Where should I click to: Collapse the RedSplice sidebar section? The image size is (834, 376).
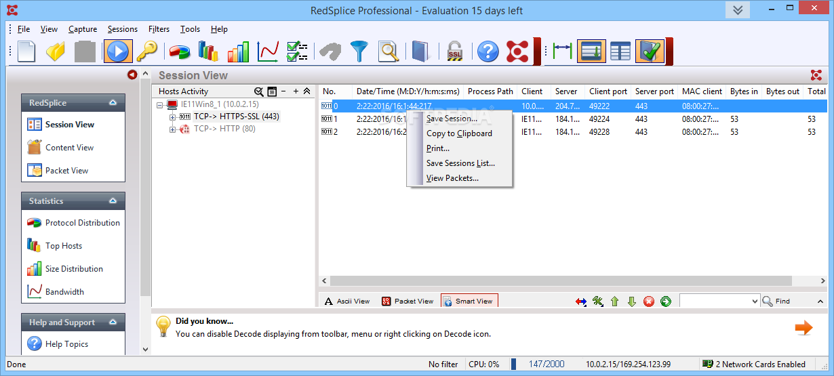point(113,103)
